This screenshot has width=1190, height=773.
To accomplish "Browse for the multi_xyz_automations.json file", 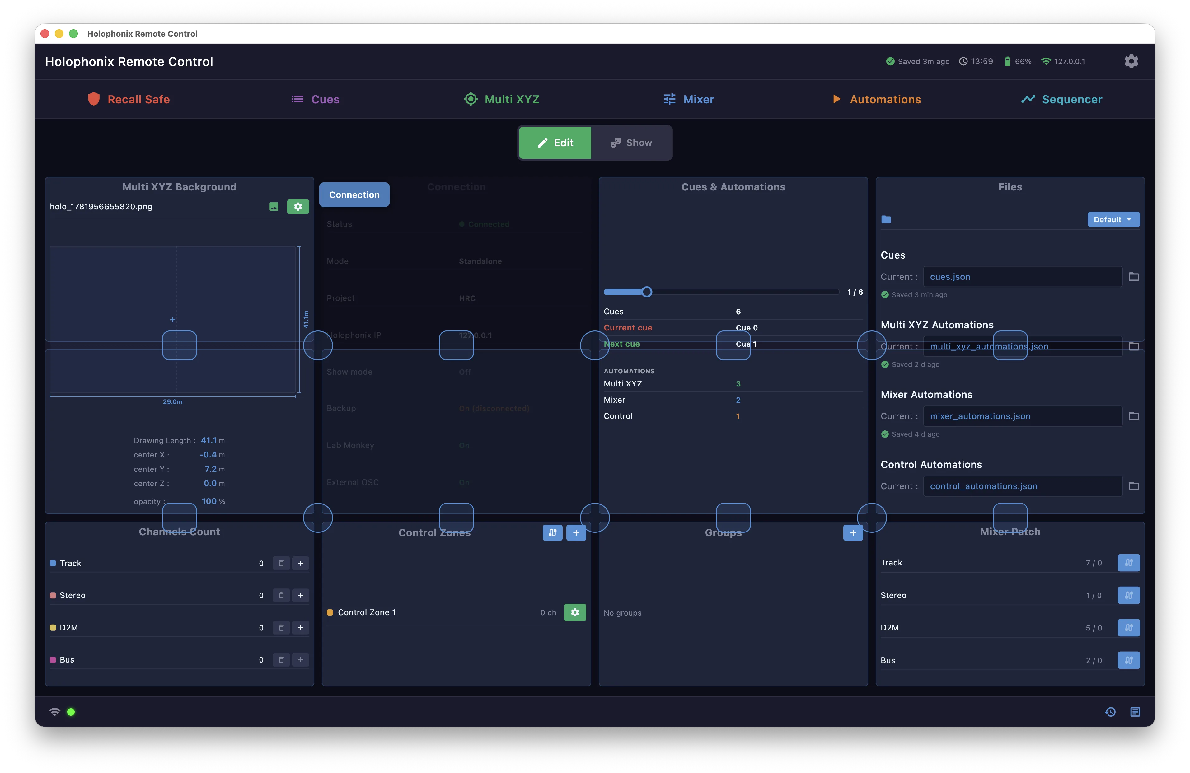I will [x=1133, y=346].
